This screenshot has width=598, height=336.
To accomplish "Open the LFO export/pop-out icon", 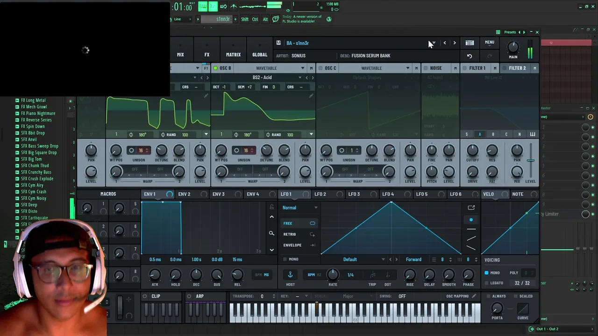I will pos(471,208).
